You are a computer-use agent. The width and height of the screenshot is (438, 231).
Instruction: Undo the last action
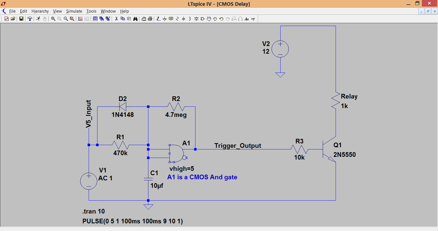click(221, 19)
